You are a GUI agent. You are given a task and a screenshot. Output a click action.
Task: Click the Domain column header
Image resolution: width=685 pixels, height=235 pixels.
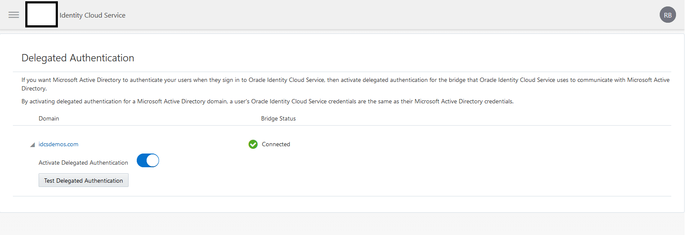pos(49,119)
